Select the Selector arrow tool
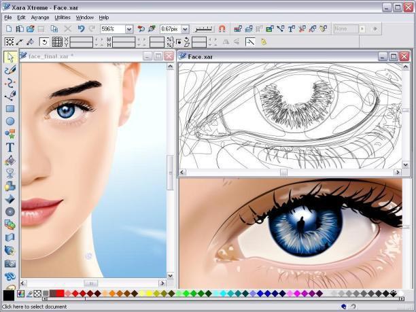The height and width of the screenshot is (312, 416). 10,57
